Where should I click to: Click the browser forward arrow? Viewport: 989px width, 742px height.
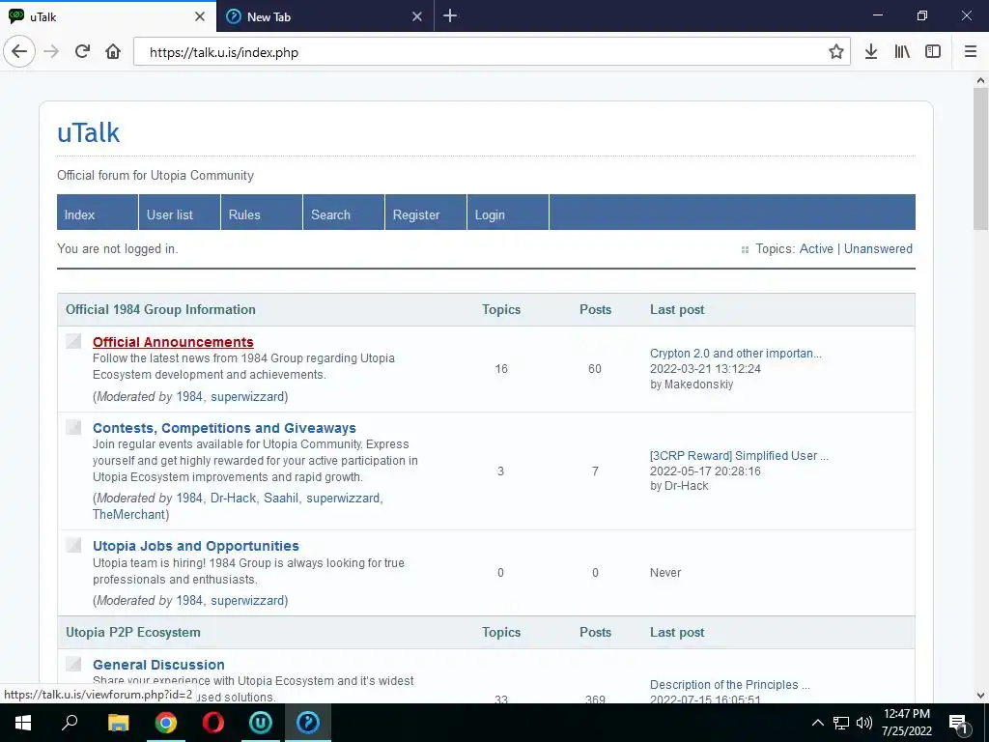point(51,52)
